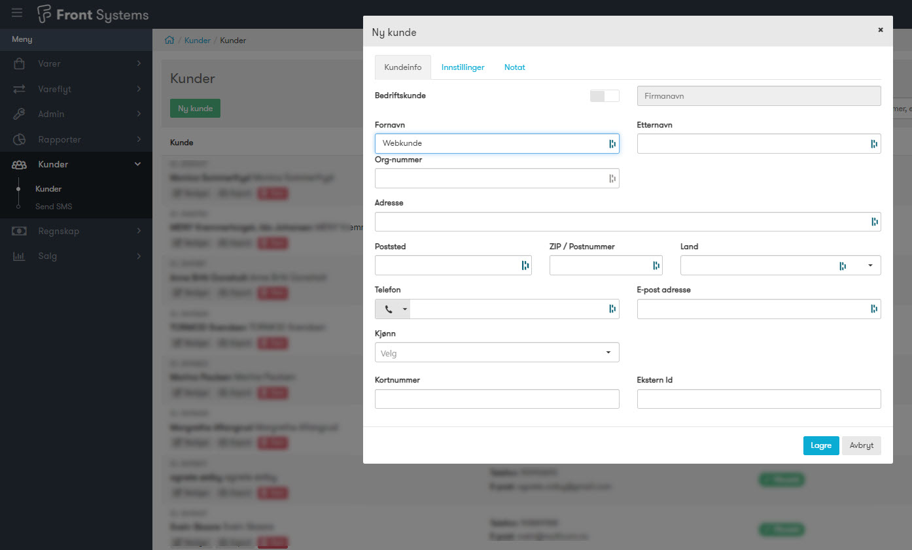Viewport: 912px width, 550px height.
Task: Open the Land country dropdown
Action: 780,266
